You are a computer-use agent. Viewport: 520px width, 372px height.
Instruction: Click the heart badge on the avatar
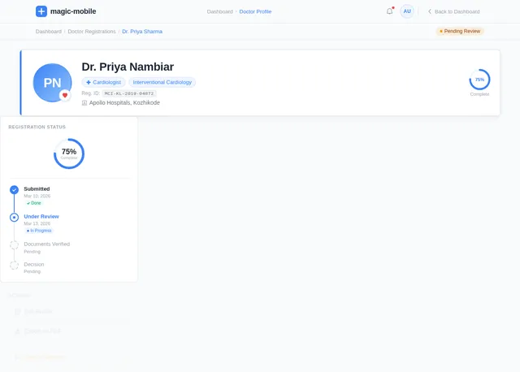click(65, 95)
